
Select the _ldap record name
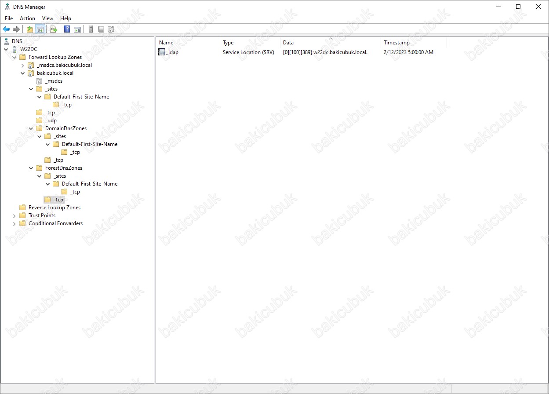tap(172, 52)
